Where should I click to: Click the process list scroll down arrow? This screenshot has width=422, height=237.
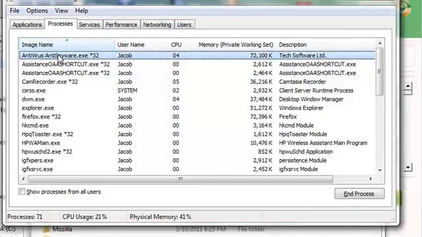(380, 170)
